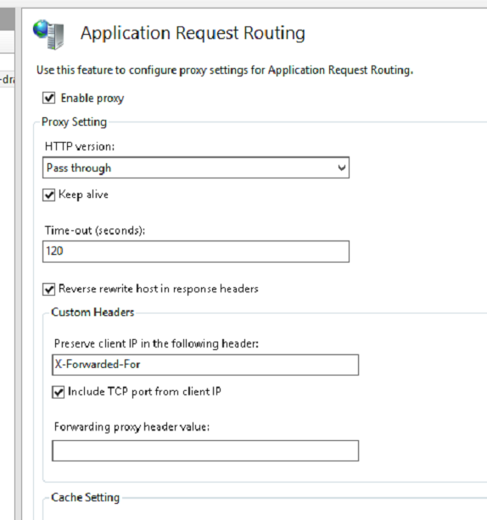
Task: Click the Time-out (seconds) label
Action: [95, 230]
